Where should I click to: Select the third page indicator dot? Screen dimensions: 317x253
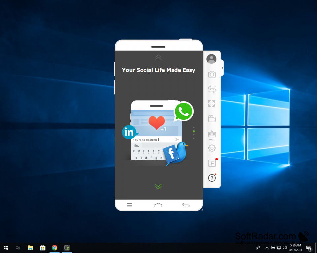click(x=194, y=135)
